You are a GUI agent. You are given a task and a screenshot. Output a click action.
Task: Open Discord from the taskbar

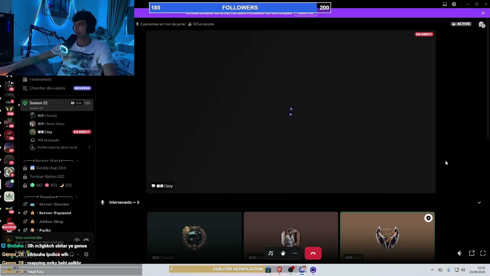point(302,270)
